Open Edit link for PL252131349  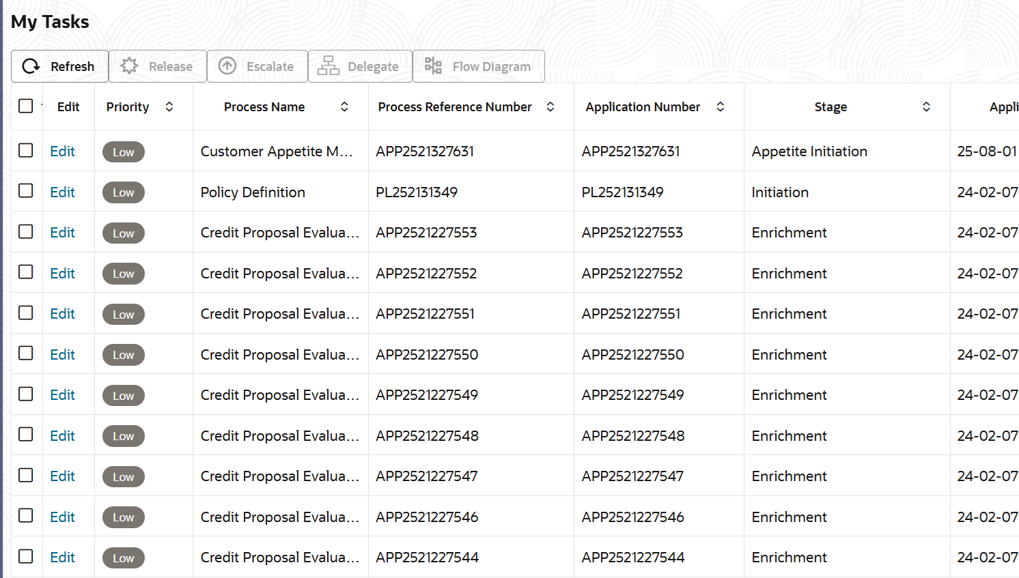point(62,192)
